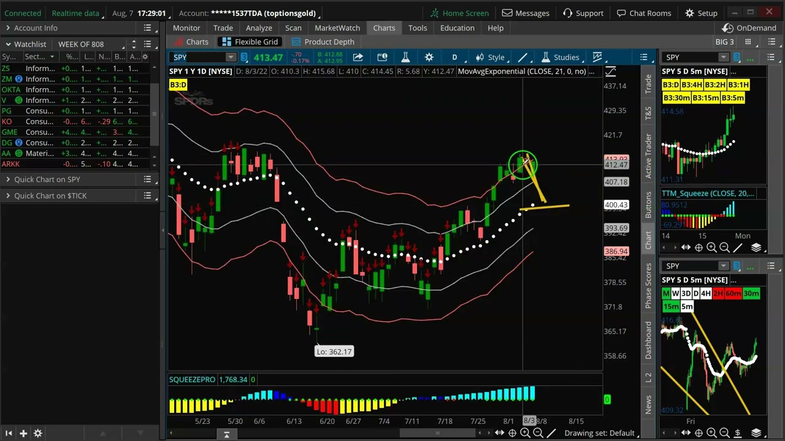Click the blue link number 3 icon
This screenshot has height=441, width=785.
coord(244,57)
